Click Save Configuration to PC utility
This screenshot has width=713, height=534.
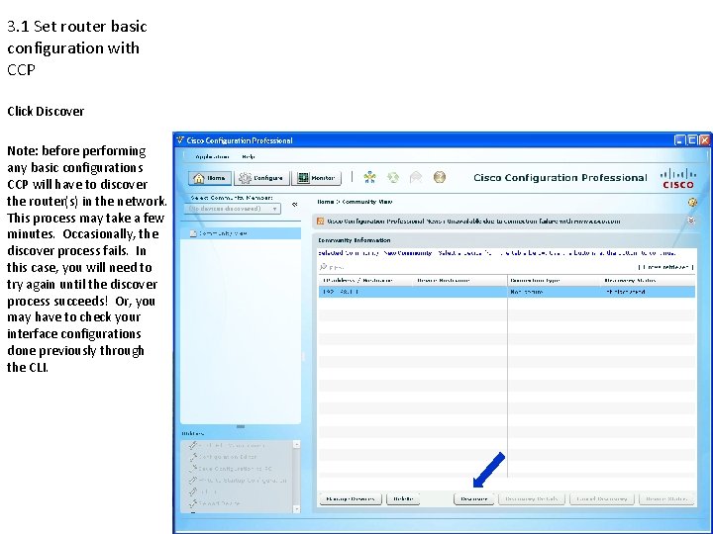point(235,468)
